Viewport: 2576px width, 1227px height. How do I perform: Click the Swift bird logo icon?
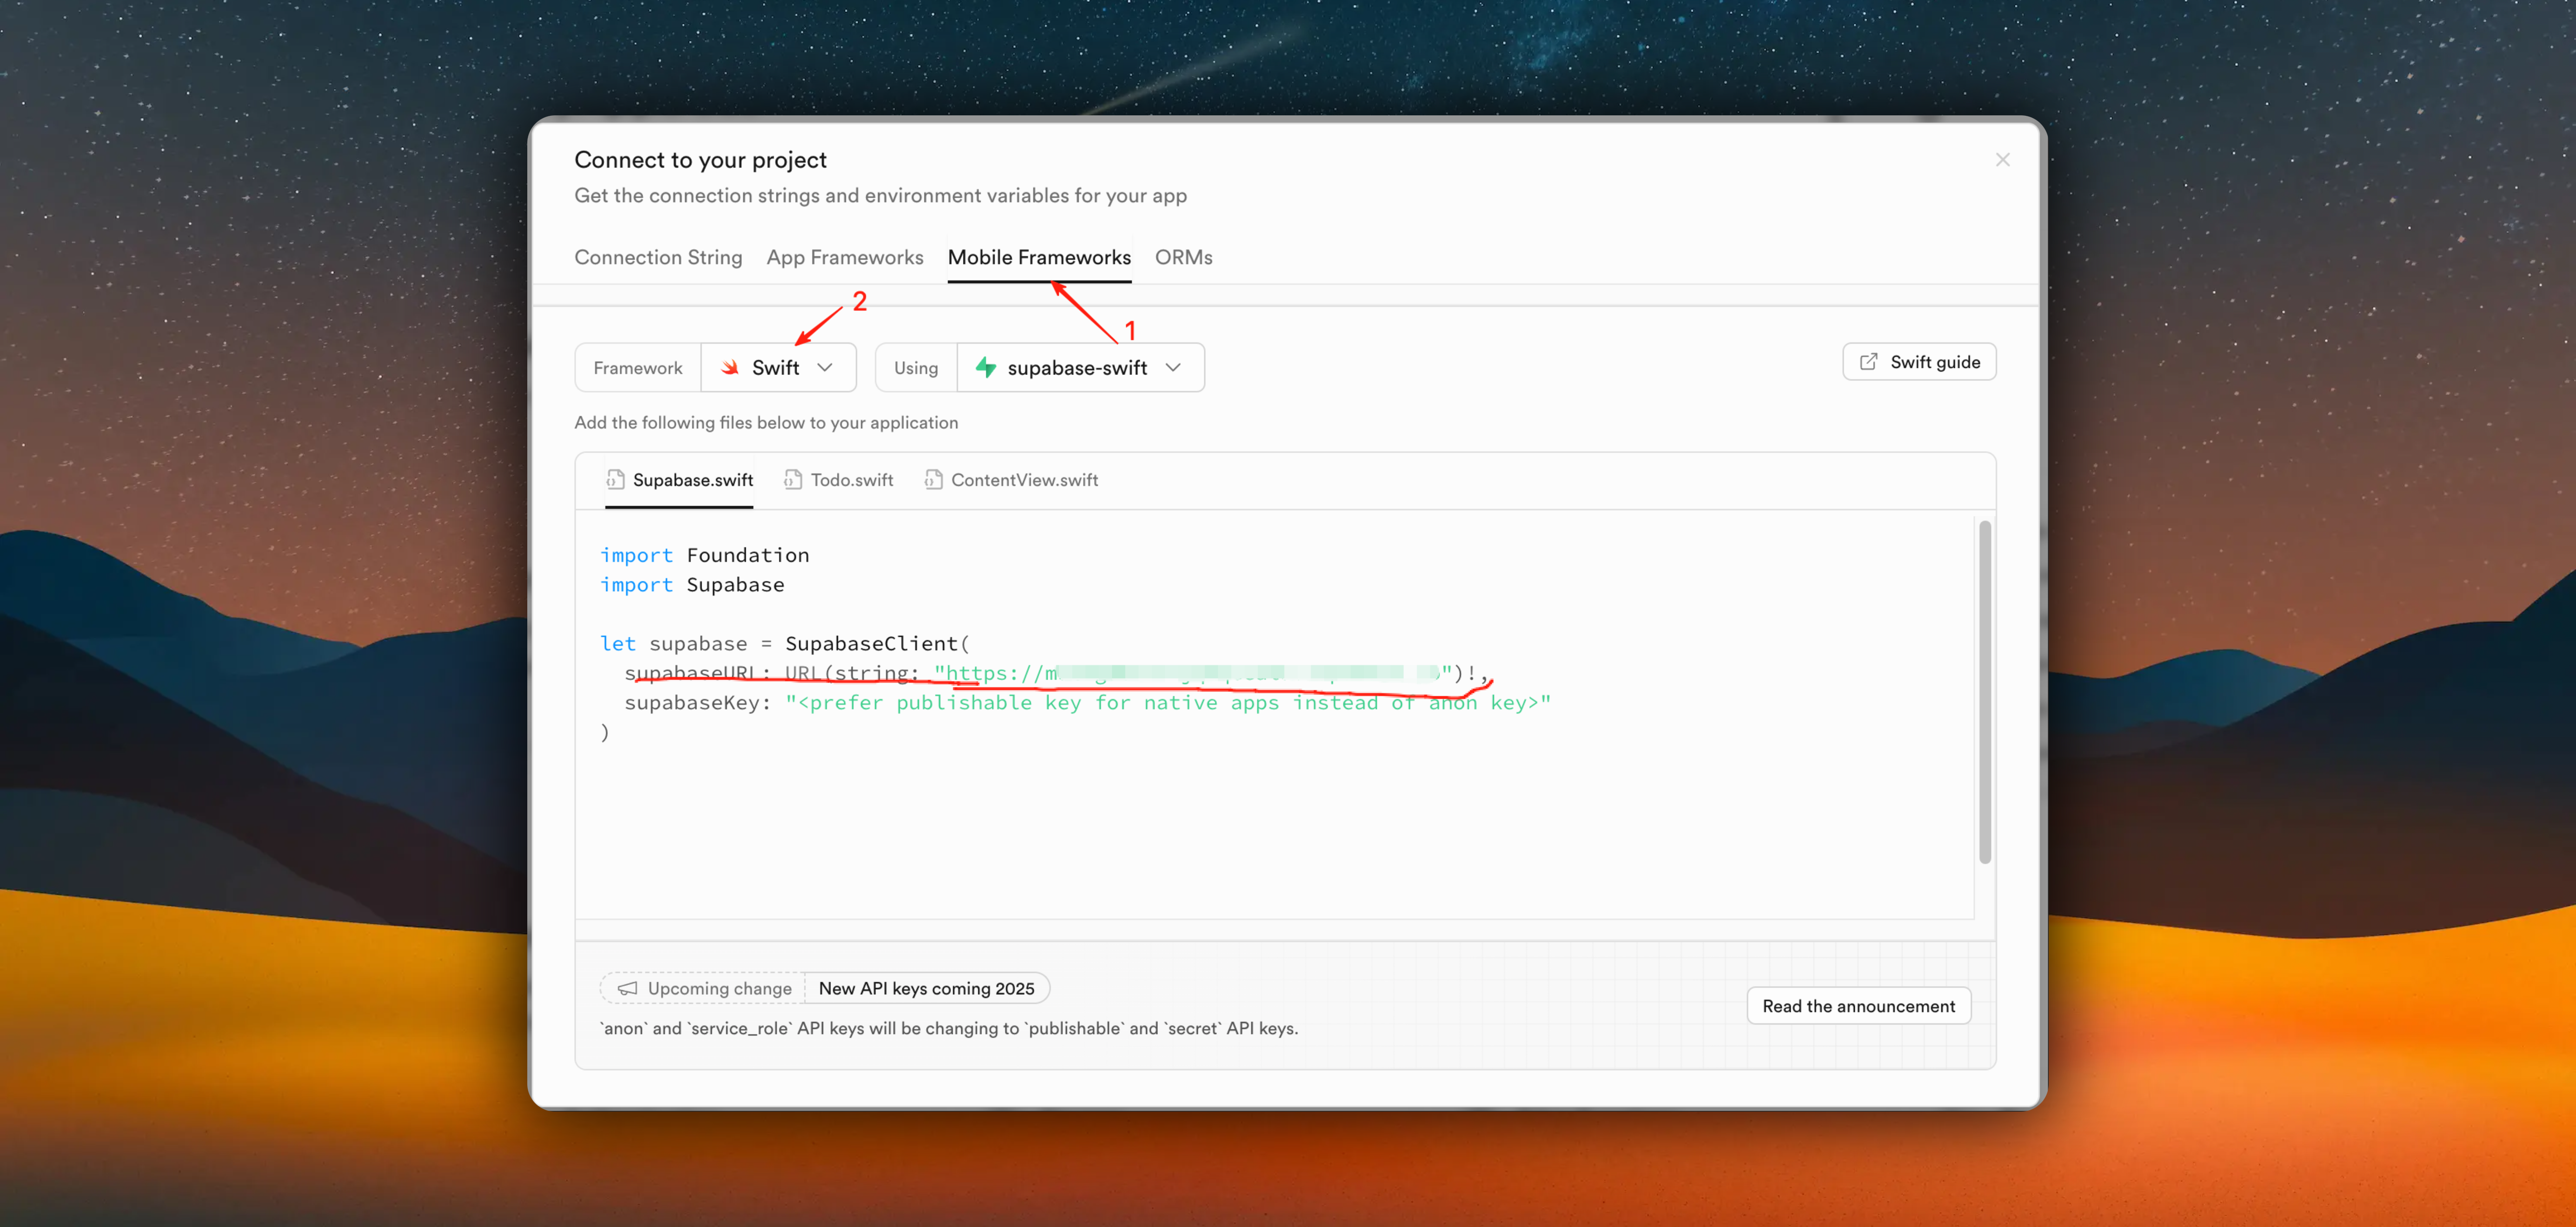tap(730, 368)
